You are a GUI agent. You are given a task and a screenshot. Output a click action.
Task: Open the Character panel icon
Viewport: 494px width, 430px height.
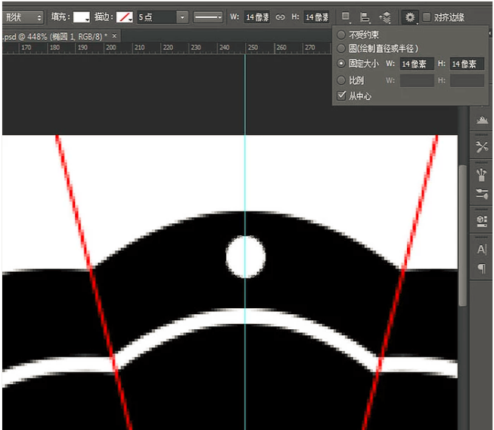coord(482,249)
